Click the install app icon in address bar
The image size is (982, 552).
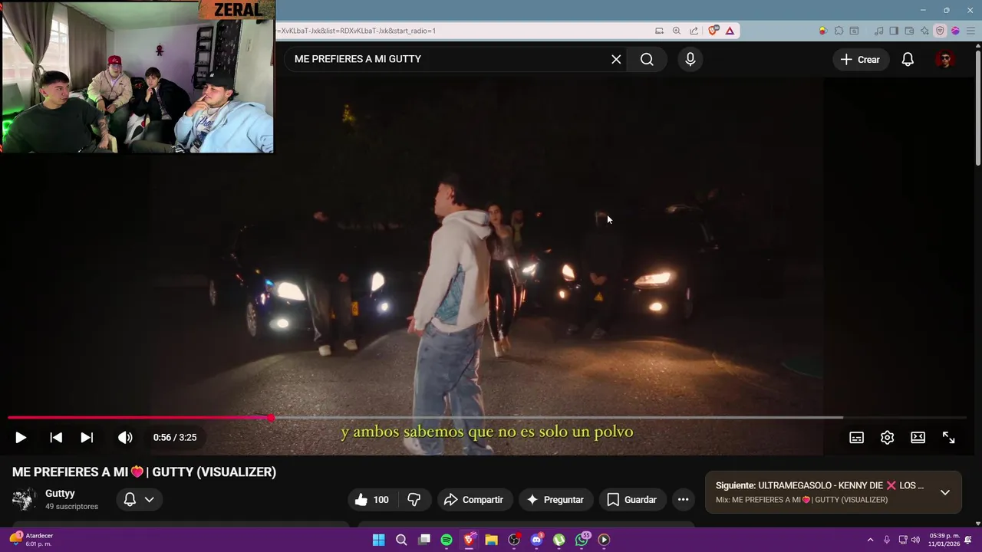coord(659,31)
